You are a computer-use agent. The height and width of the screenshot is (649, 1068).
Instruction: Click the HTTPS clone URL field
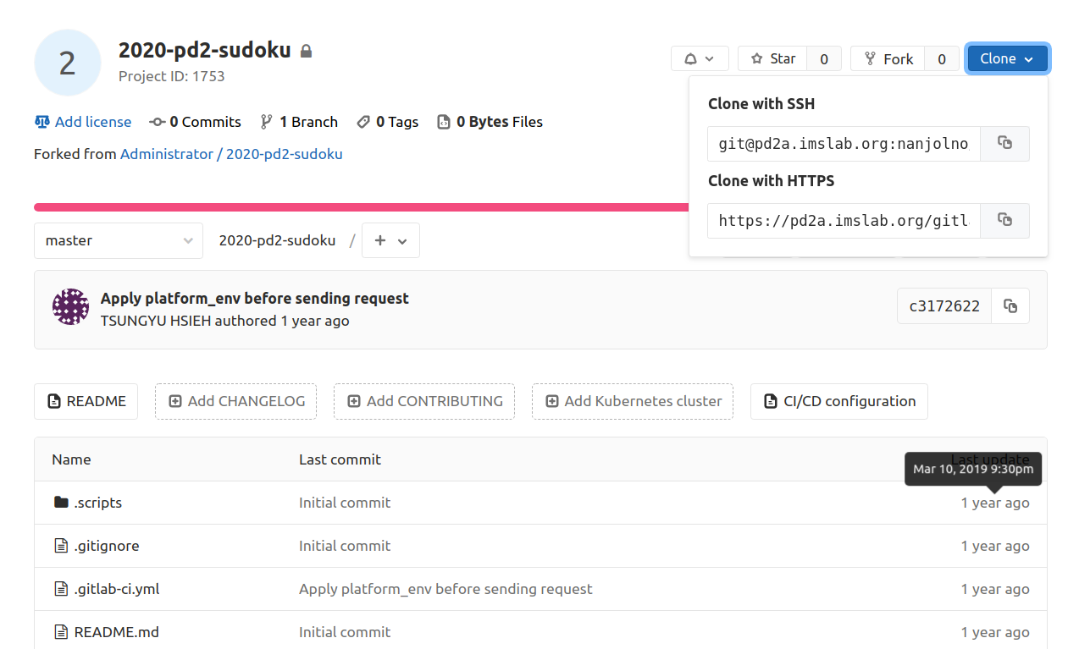pyautogui.click(x=844, y=221)
